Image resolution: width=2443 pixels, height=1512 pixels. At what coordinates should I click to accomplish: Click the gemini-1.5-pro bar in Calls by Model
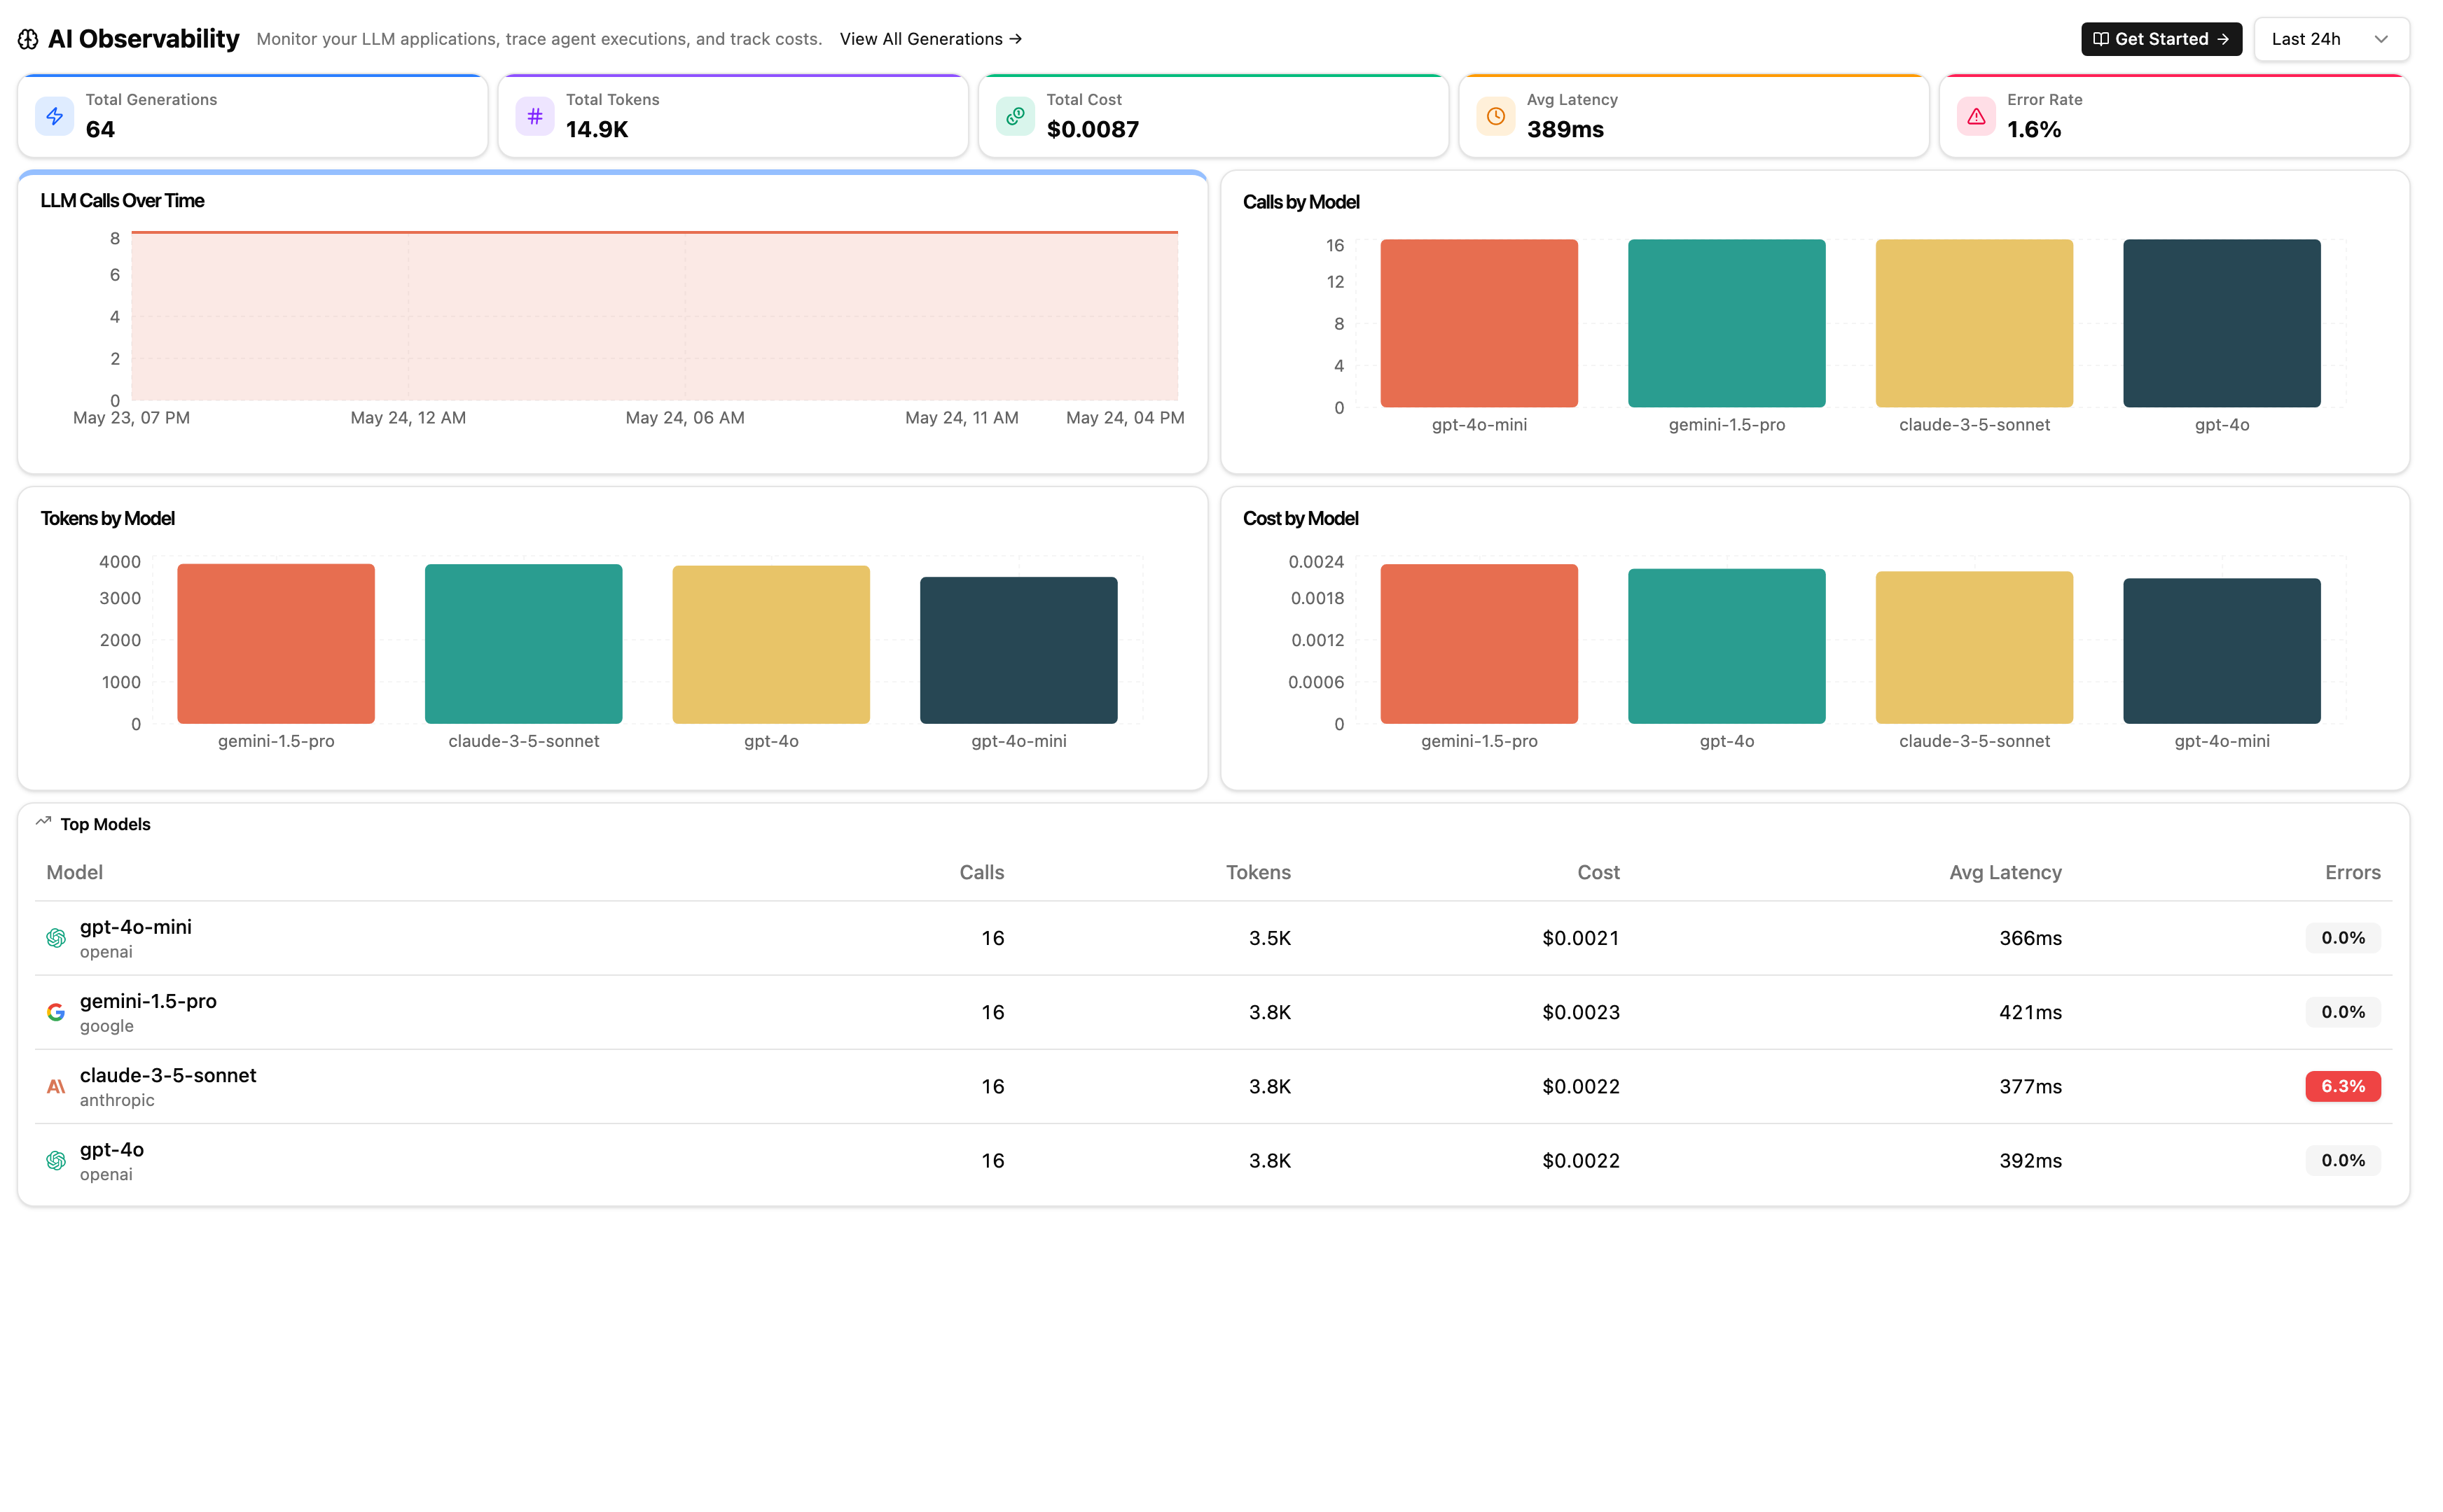click(x=1726, y=323)
